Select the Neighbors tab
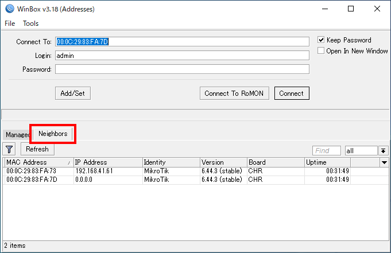This screenshot has height=253, width=391. [53, 134]
